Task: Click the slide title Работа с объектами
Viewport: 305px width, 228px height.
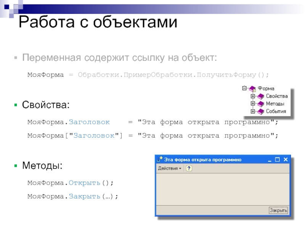Action: pyautogui.click(x=98, y=22)
